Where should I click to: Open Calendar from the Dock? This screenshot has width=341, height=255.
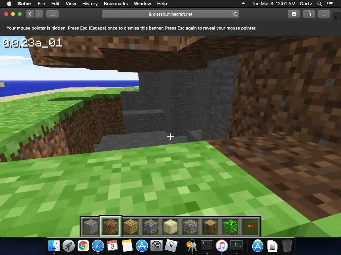(113, 246)
